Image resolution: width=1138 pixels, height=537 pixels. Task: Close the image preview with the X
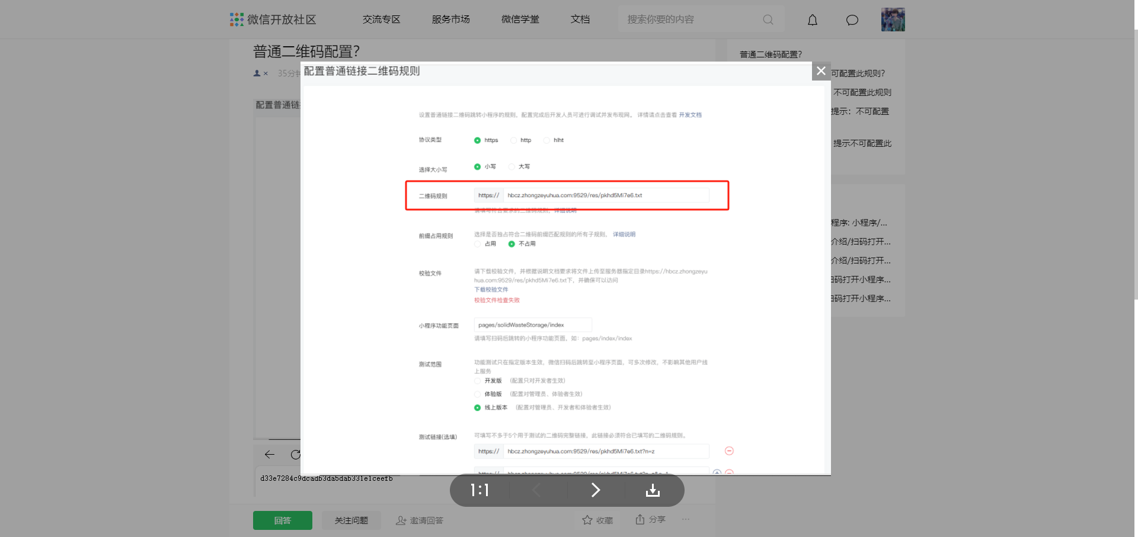point(821,71)
